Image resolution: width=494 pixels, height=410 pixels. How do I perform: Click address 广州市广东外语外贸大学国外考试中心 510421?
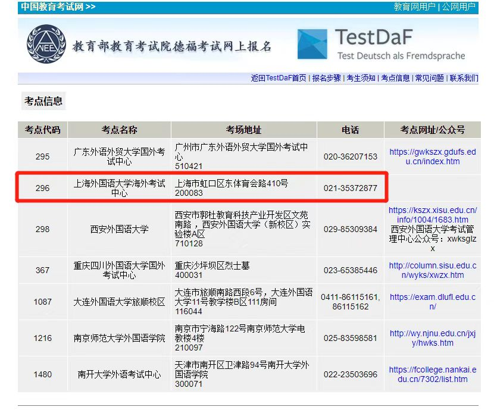tap(241, 157)
